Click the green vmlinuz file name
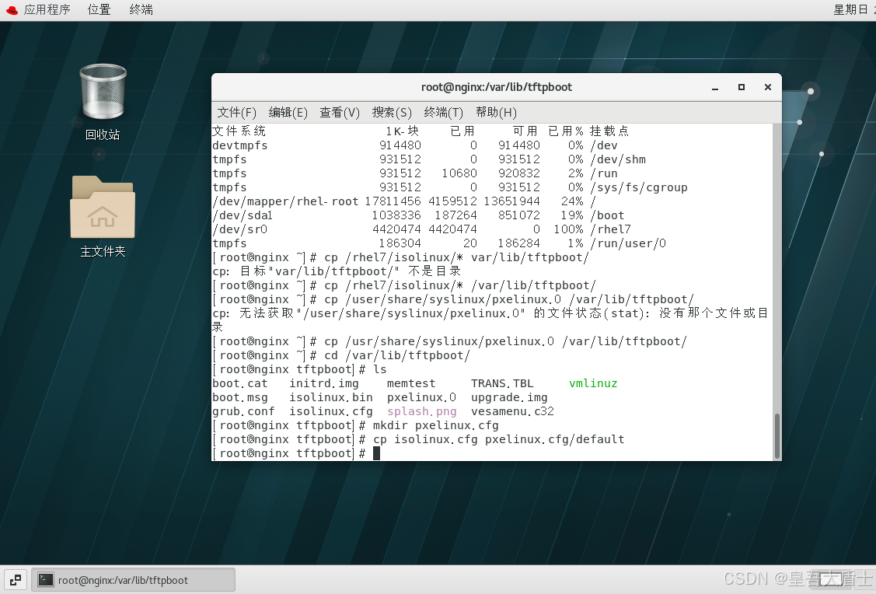Image resolution: width=876 pixels, height=594 pixels. [593, 383]
